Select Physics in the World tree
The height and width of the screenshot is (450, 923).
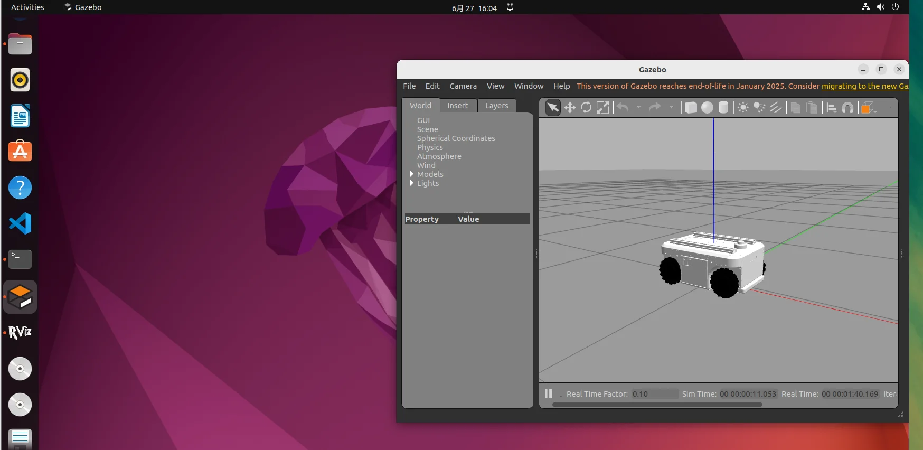click(430, 147)
